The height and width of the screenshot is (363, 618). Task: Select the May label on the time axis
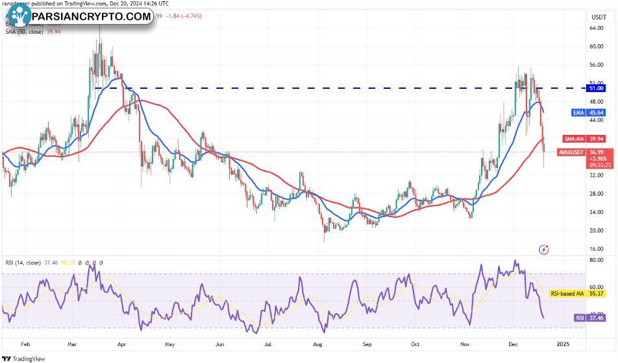click(169, 344)
